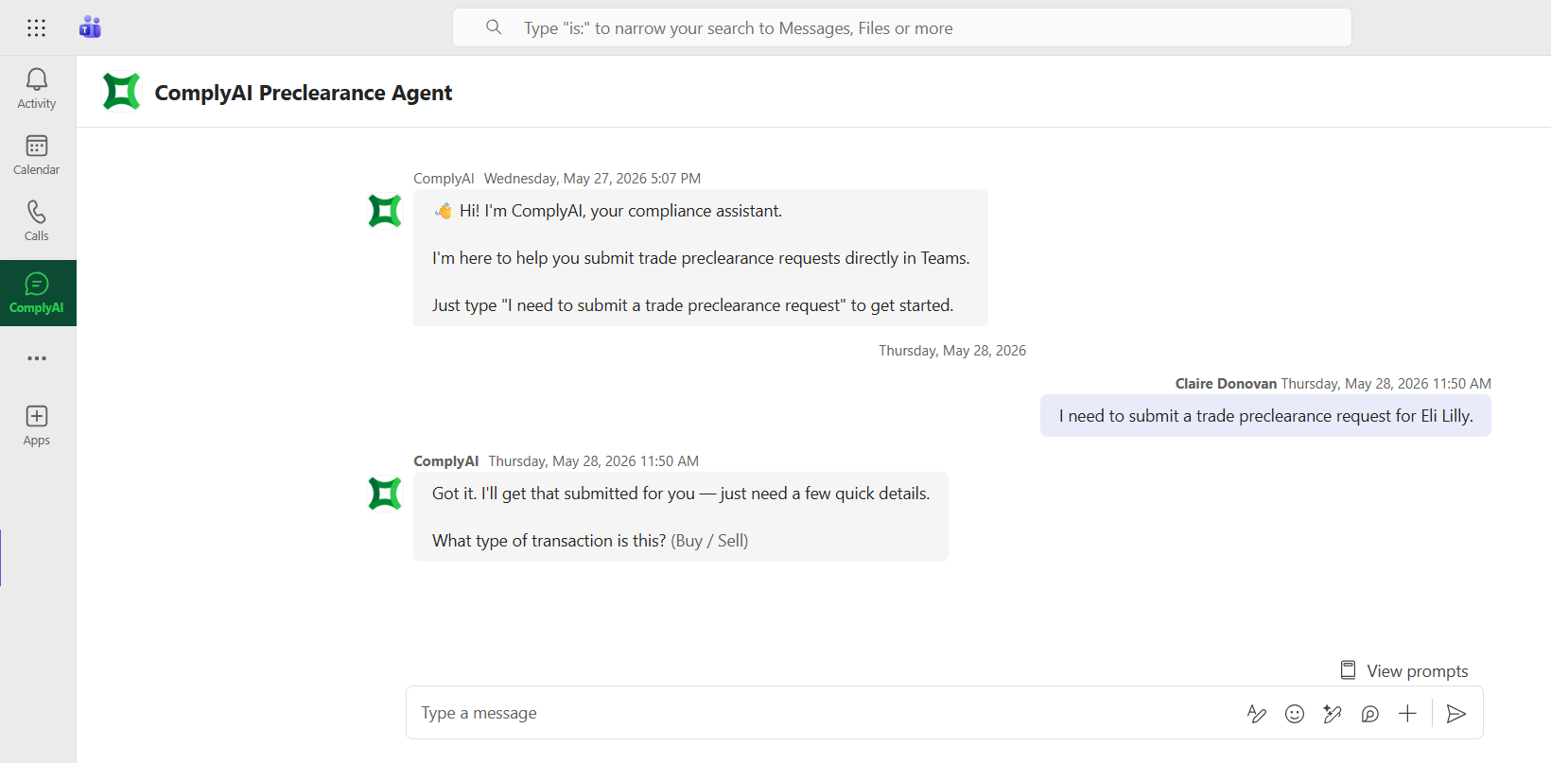Image resolution: width=1551 pixels, height=763 pixels.
Task: Click the ComplyAI sender name on latest reply
Action: click(445, 461)
